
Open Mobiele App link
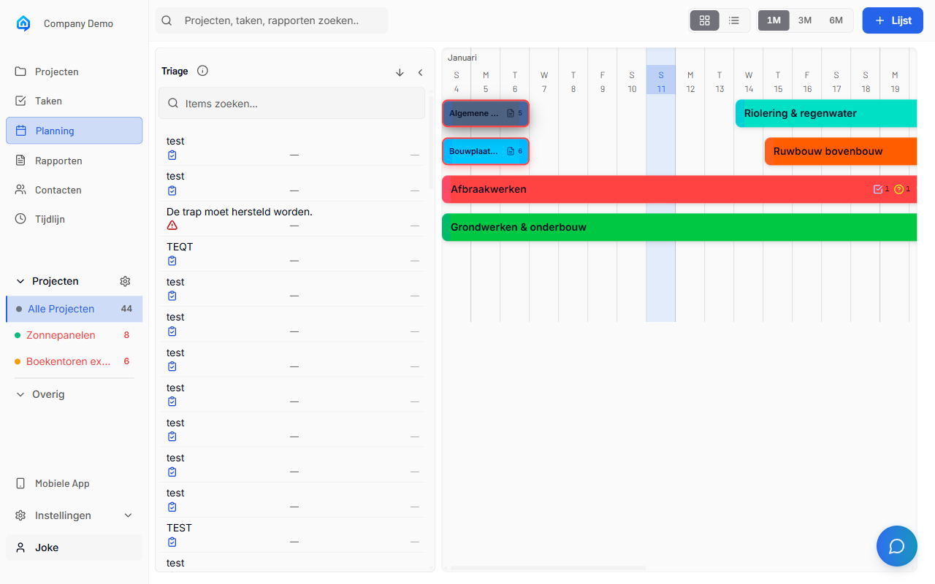click(x=64, y=483)
